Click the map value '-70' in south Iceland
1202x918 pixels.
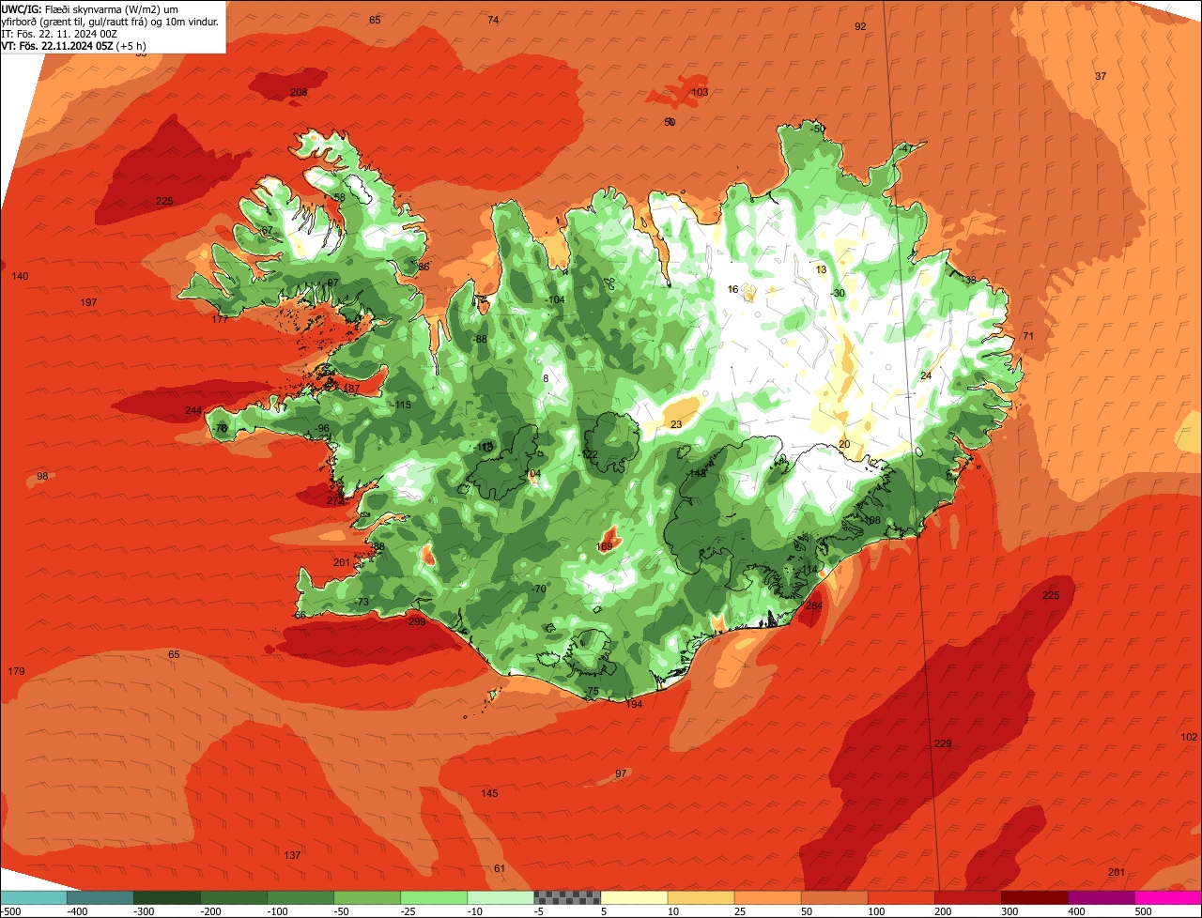(539, 589)
